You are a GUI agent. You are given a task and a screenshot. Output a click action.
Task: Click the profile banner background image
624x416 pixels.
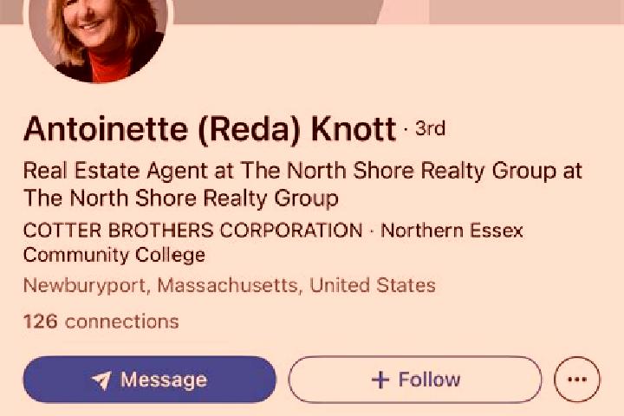pyautogui.click(x=398, y=11)
